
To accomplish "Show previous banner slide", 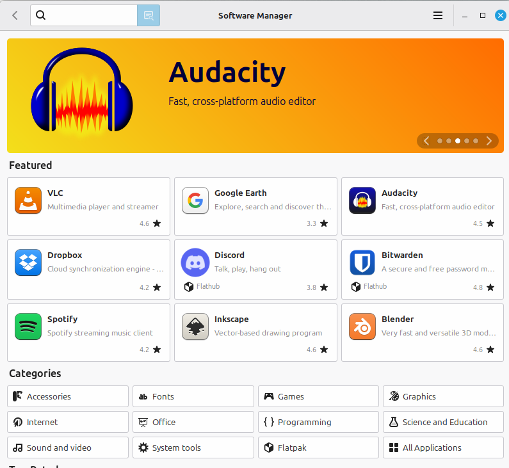I will click(x=426, y=141).
